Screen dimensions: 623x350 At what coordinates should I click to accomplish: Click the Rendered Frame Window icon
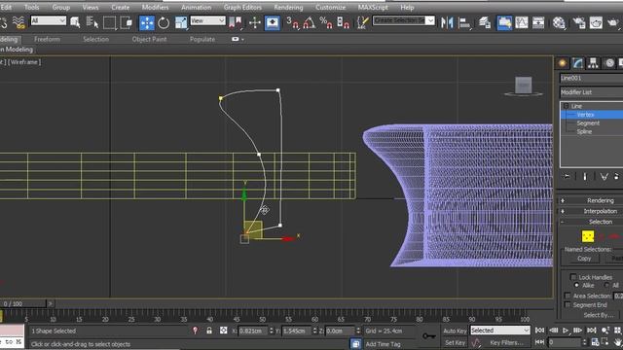[x=596, y=22]
